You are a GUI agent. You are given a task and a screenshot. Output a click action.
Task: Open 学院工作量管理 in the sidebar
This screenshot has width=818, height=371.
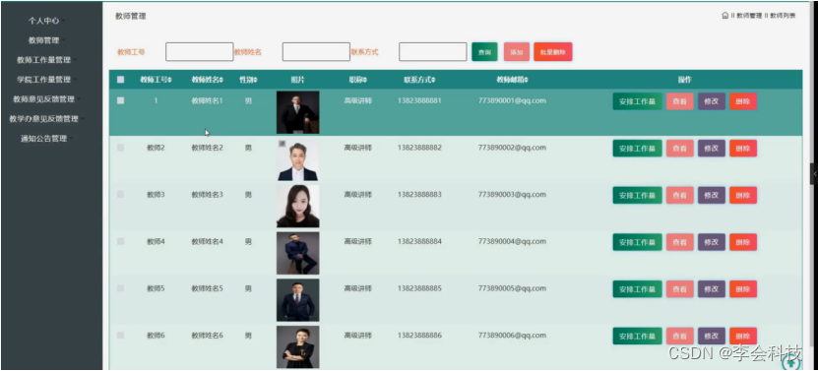click(44, 80)
